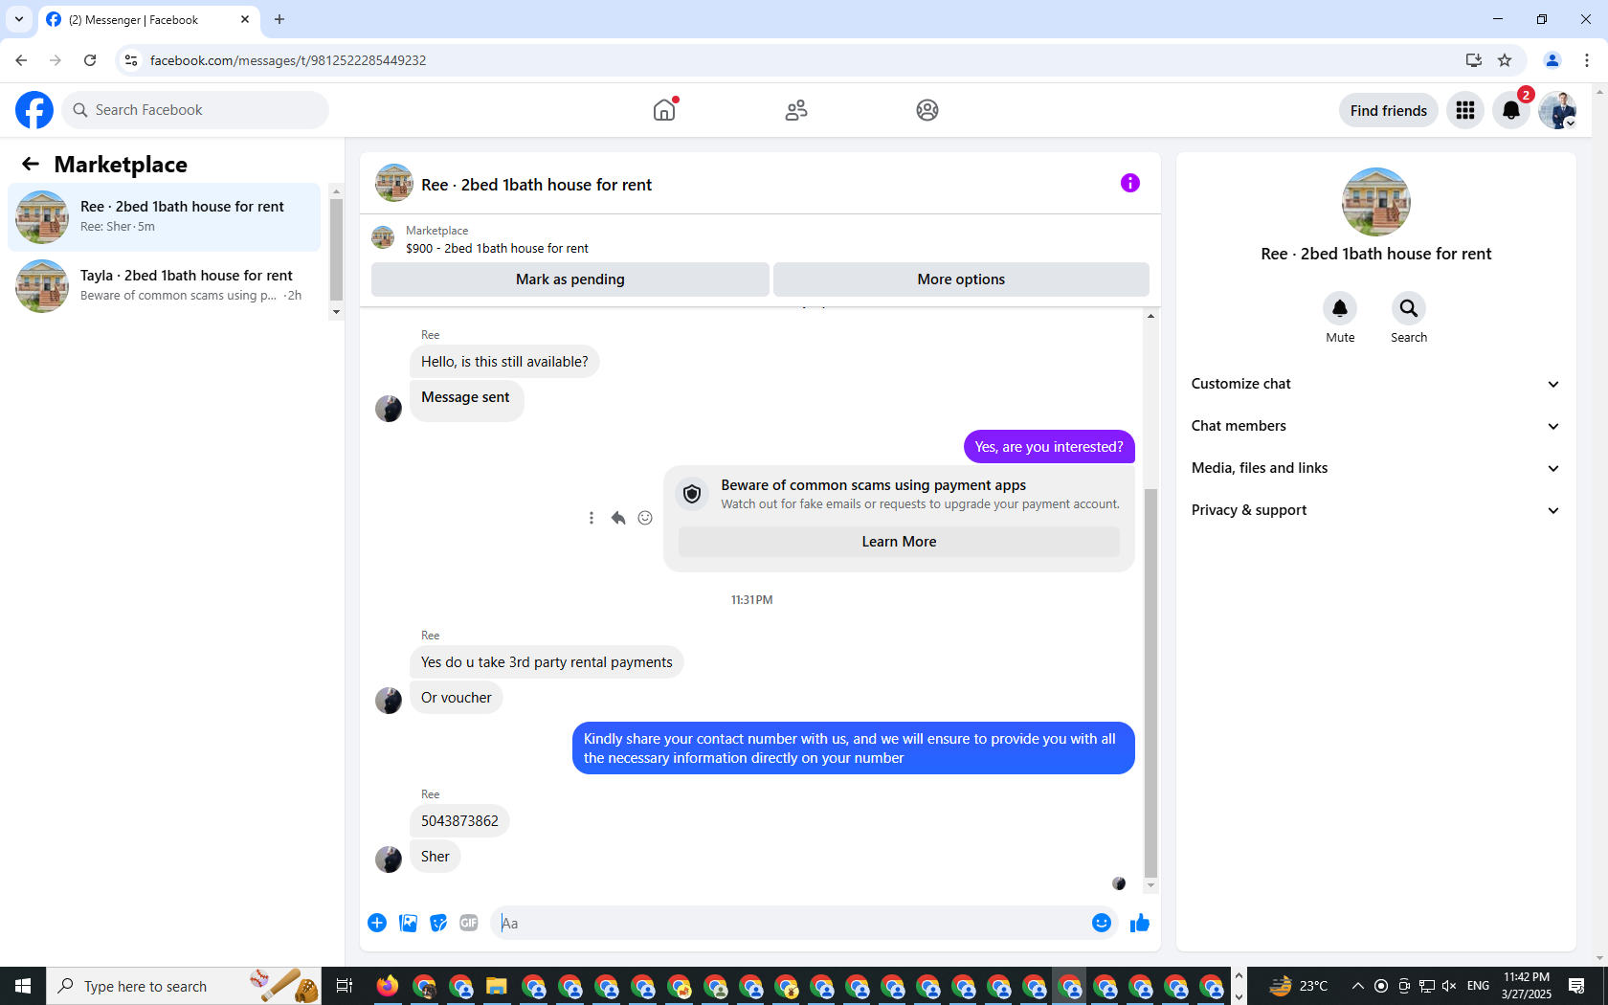Viewport: 1608px width, 1005px height.
Task: Open more actions plus icon in composer
Action: [377, 923]
